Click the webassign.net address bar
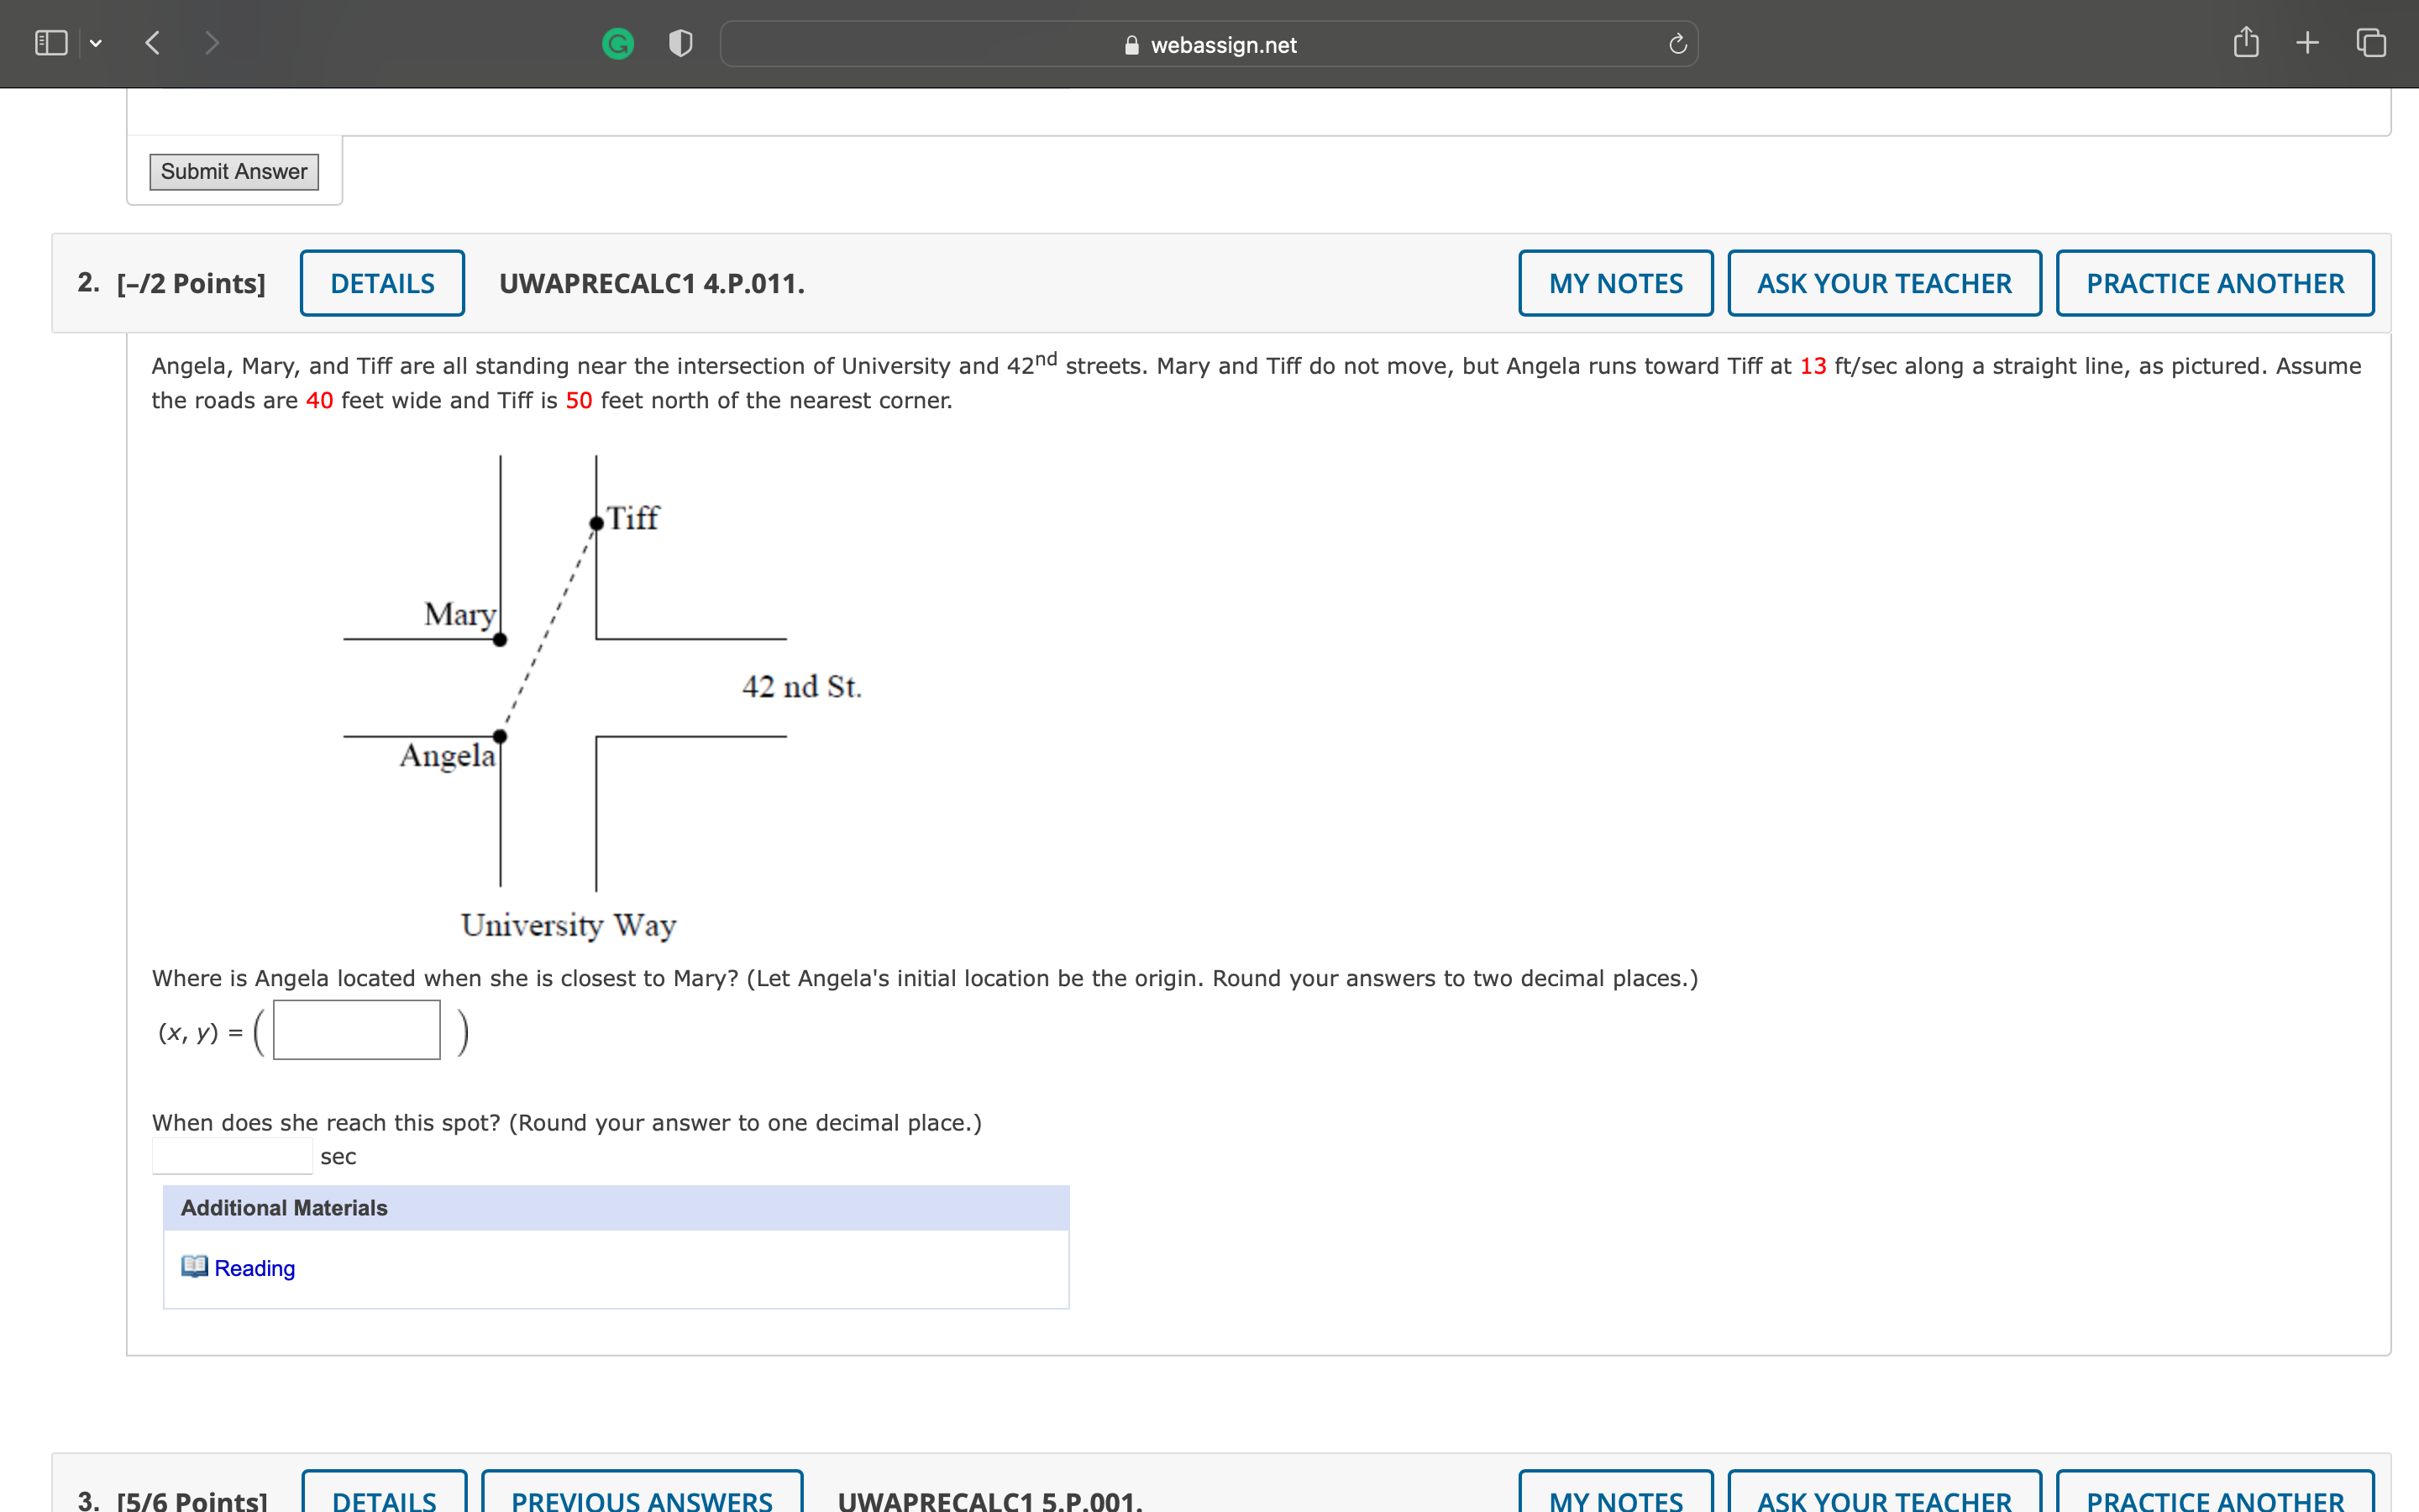 1209,44
